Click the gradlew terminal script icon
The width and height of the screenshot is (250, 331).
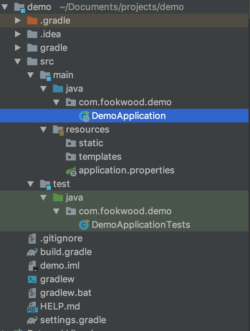point(32,279)
